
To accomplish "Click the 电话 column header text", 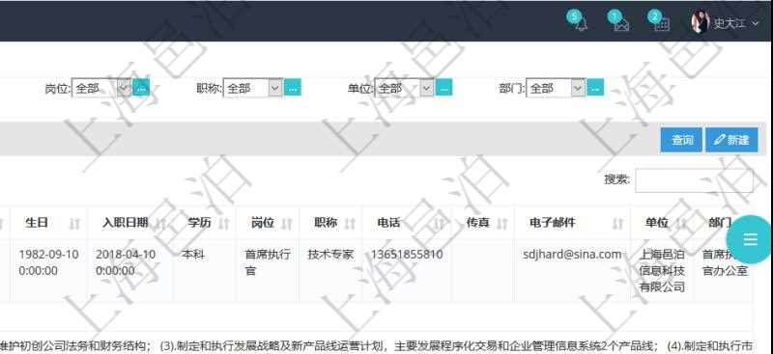I will tap(389, 223).
